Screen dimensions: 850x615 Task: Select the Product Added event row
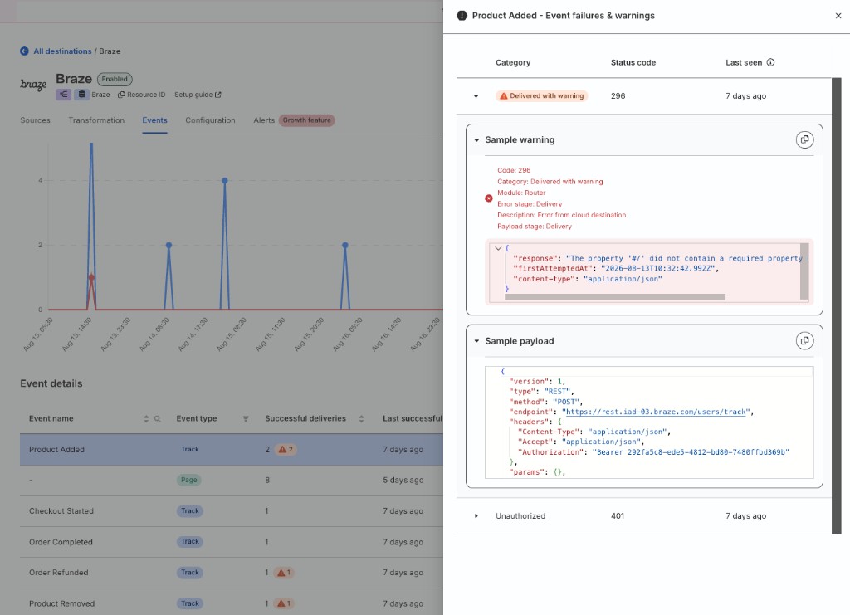point(232,449)
